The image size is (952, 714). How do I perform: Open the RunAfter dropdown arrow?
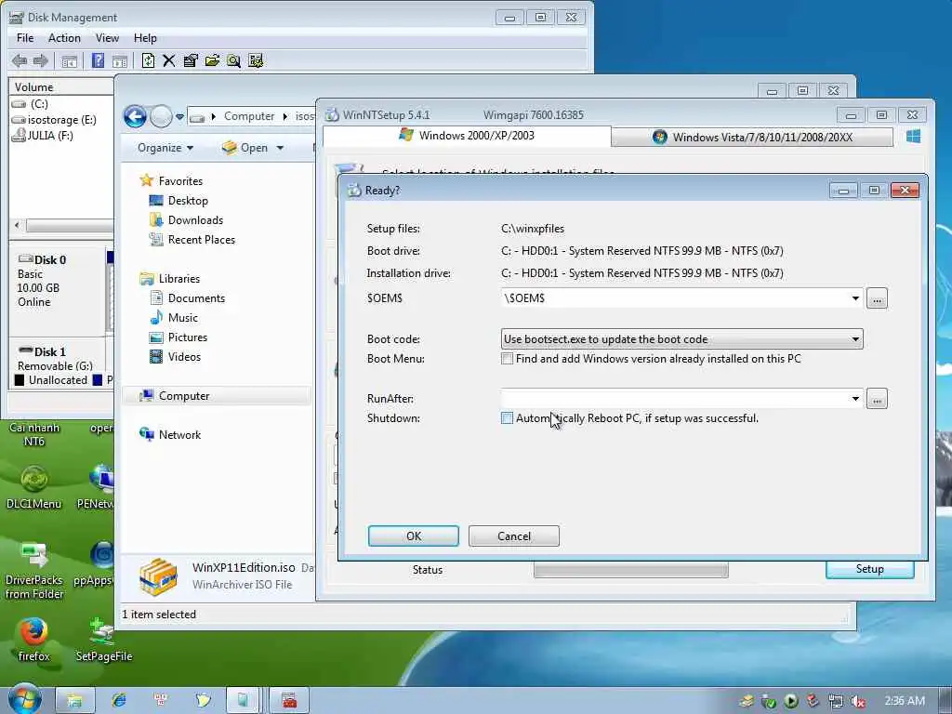(855, 399)
